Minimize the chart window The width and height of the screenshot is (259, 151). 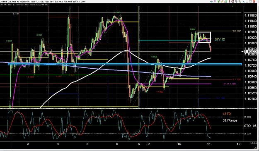[x=247, y=2]
